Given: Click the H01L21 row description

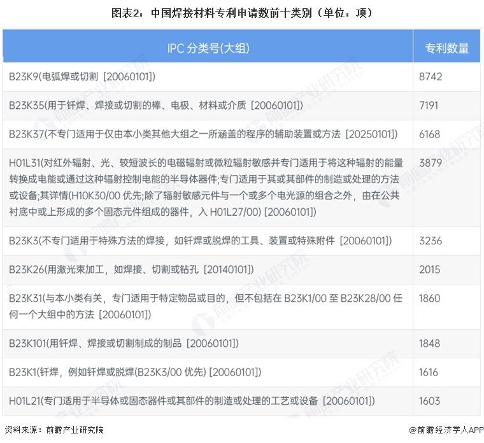Looking at the screenshot, I should [x=192, y=401].
